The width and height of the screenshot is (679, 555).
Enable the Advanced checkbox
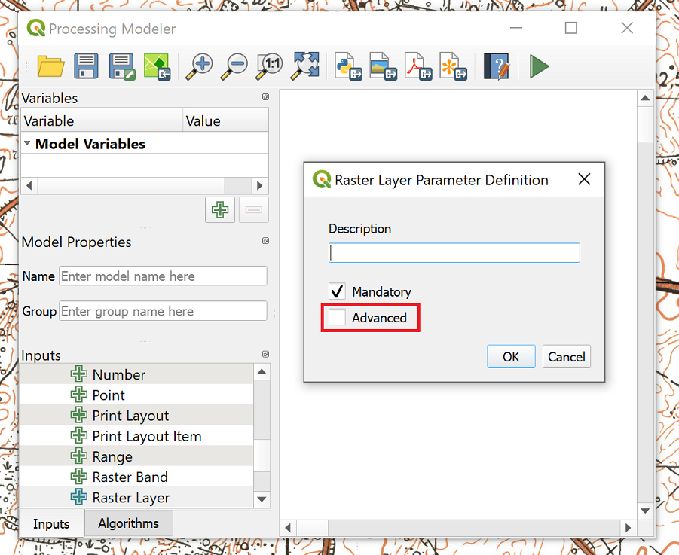(337, 318)
